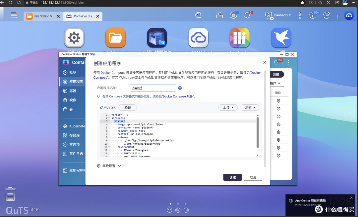This screenshot has height=217, width=358.
Task: Close the Container Station taskbar tab
Action: tap(98, 17)
